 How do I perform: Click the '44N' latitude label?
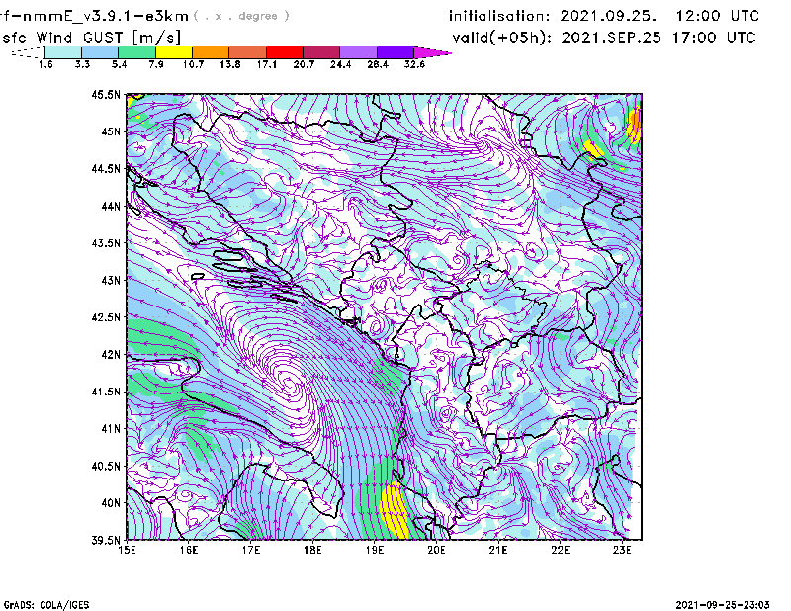click(111, 206)
